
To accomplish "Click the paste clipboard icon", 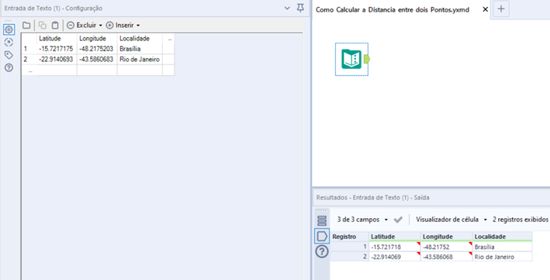I will [x=55, y=26].
